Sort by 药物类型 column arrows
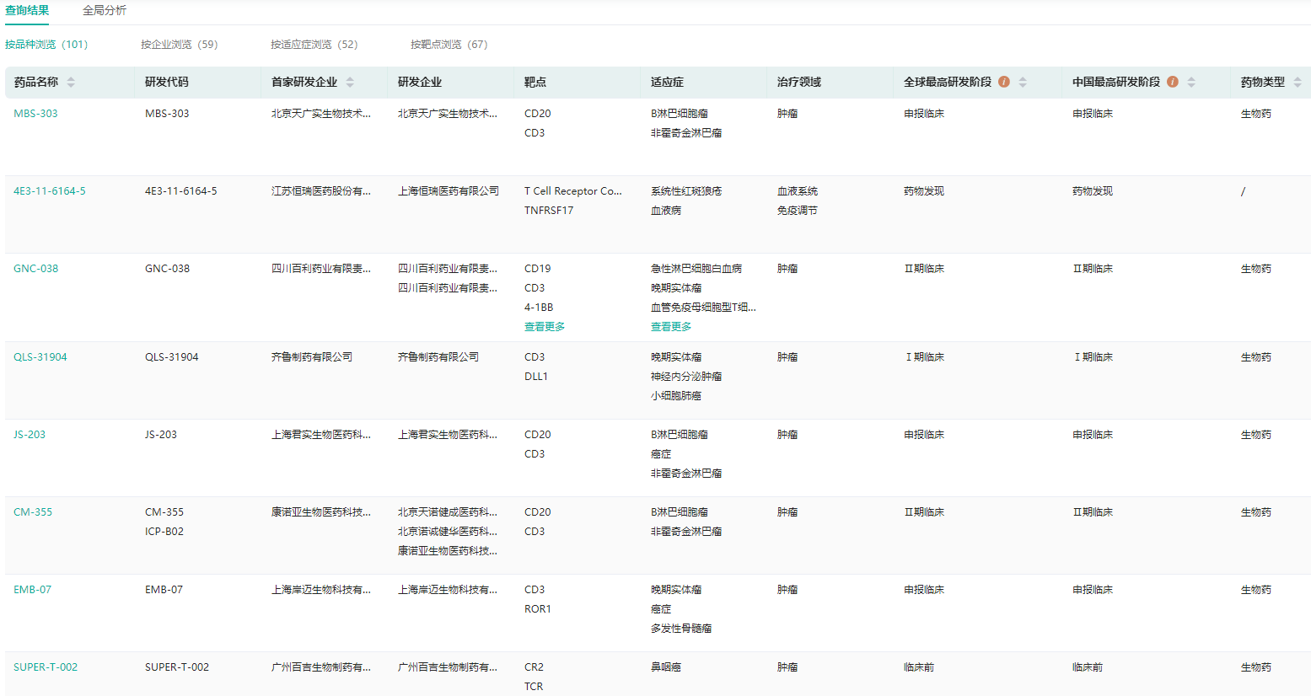Screen dimensions: 1311x696 [x=1298, y=82]
